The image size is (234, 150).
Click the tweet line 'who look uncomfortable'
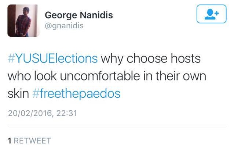[74, 76]
